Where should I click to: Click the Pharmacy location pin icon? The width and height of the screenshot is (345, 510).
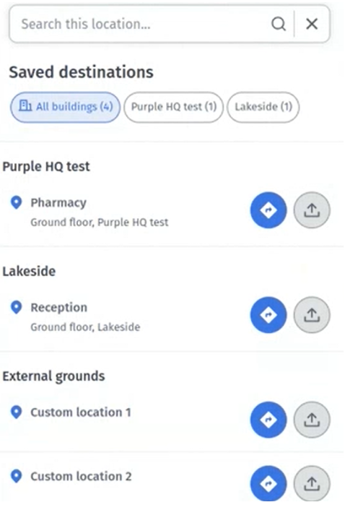17,202
